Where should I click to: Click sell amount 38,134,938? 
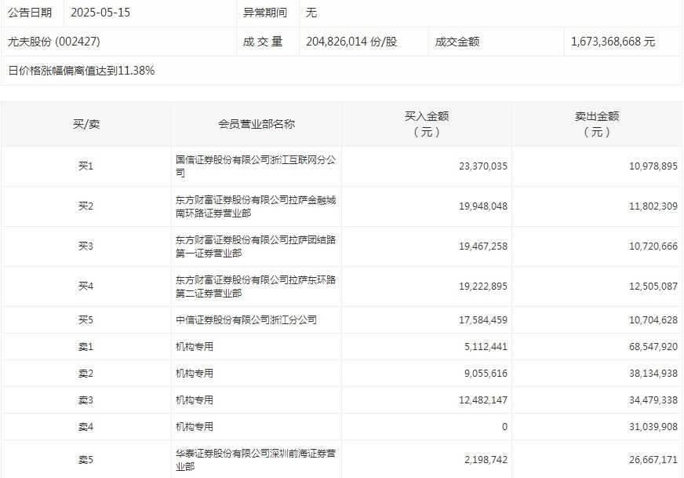(653, 374)
